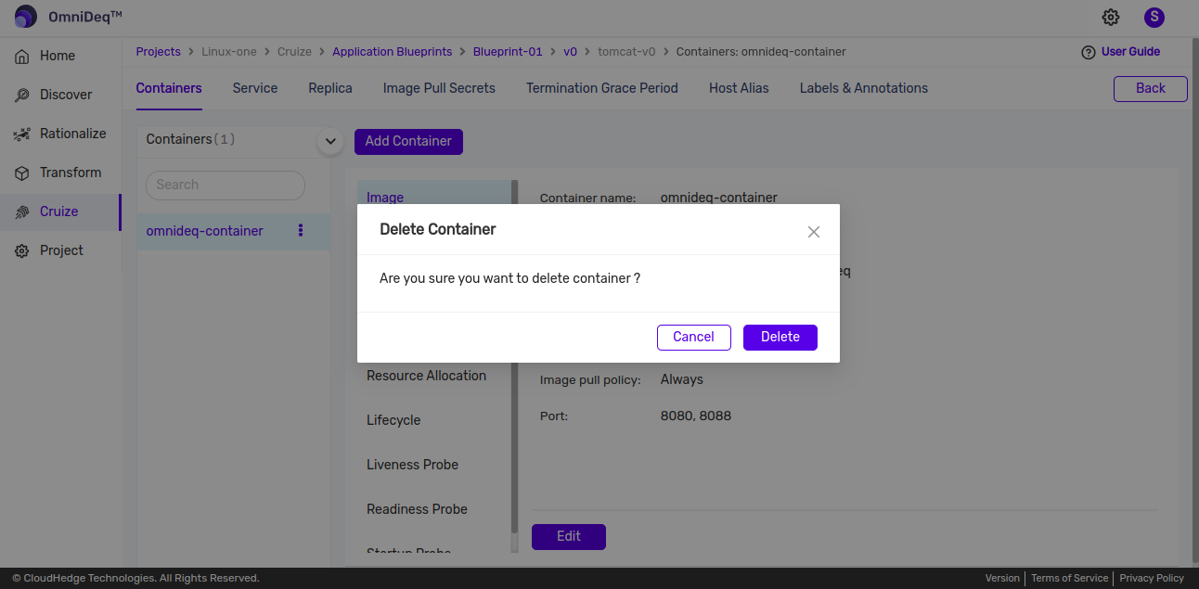Collapse the Containers list chevron
The width and height of the screenshot is (1199, 589).
point(329,142)
